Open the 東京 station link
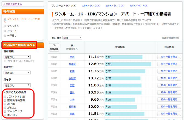 72,57
